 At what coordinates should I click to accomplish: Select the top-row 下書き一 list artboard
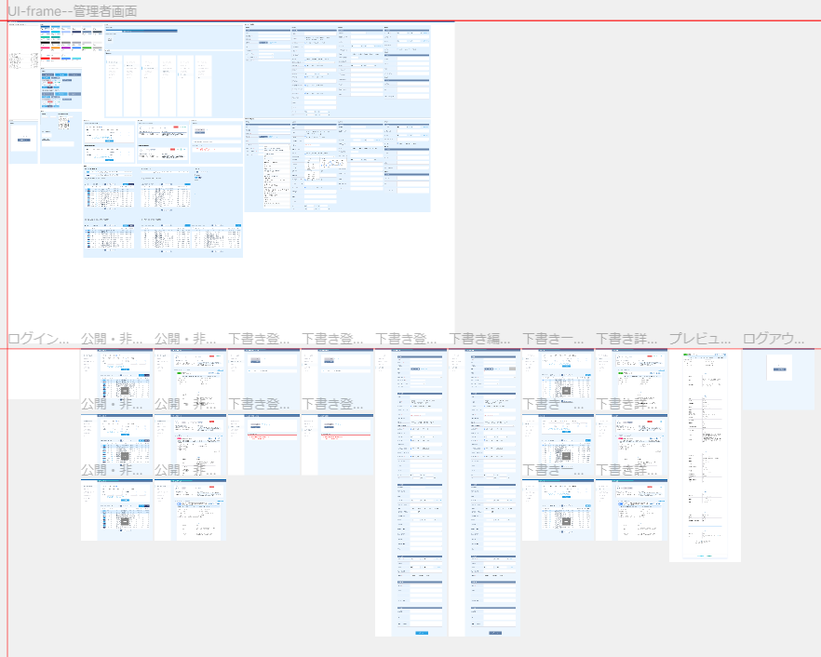[558, 376]
